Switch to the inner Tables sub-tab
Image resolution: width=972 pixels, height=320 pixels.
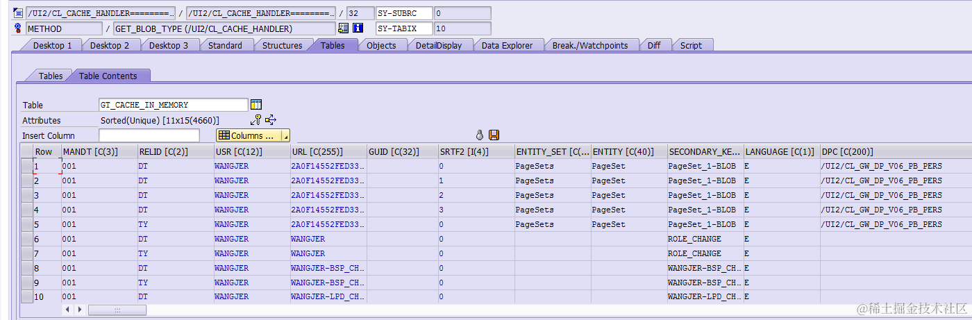point(51,76)
